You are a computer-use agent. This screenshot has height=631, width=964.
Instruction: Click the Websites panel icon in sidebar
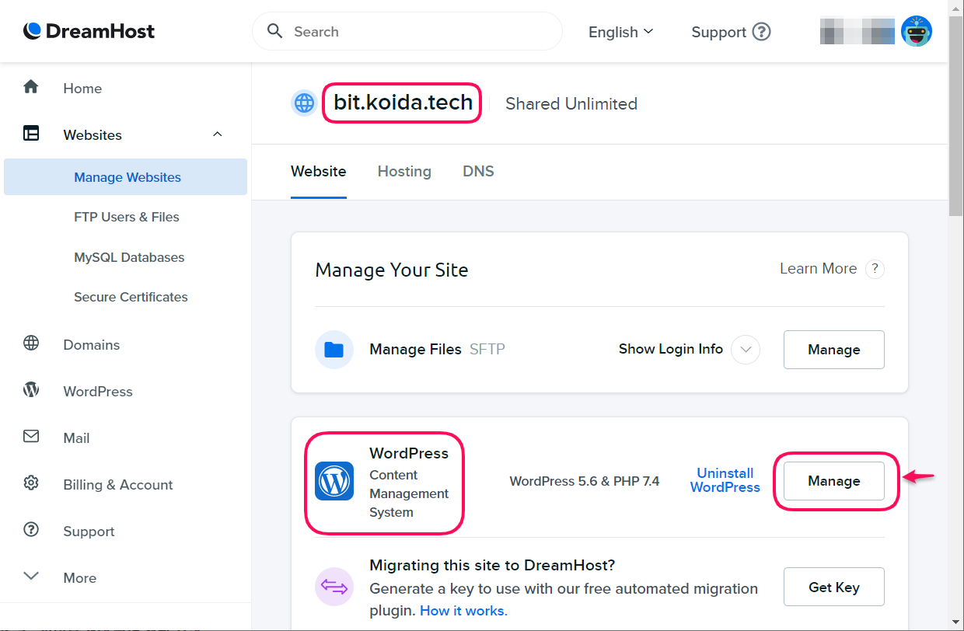[31, 134]
